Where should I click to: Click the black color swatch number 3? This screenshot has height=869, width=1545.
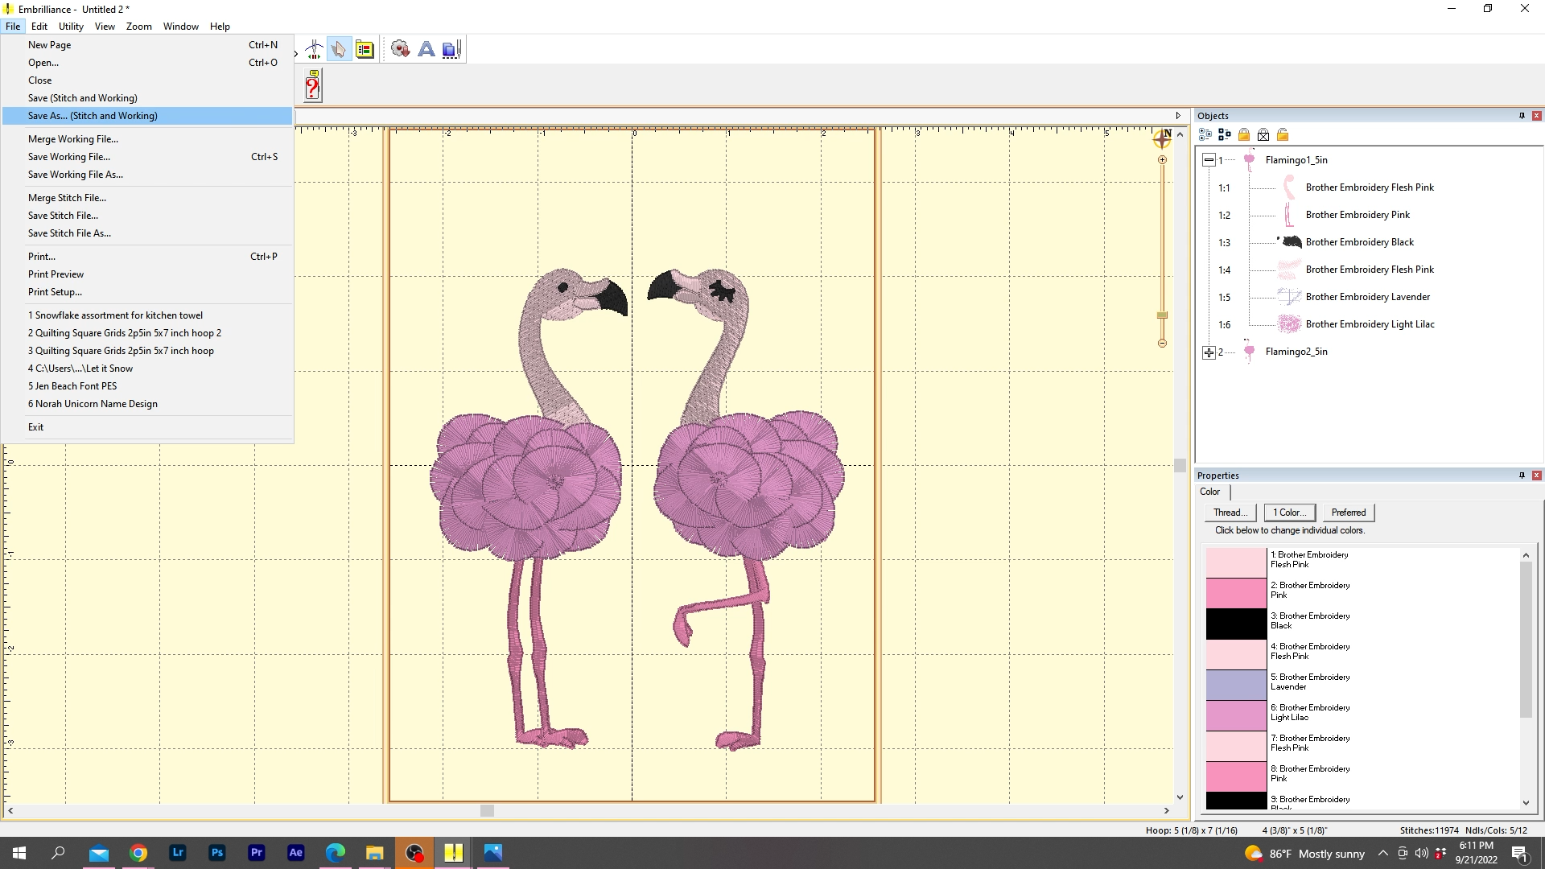click(x=1236, y=624)
